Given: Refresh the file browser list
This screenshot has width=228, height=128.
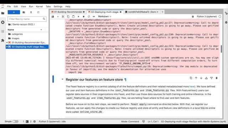Looking at the screenshot, I should coord(38,12).
